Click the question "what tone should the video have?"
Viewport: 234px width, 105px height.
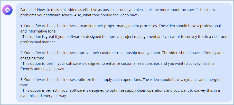(x=111, y=15)
